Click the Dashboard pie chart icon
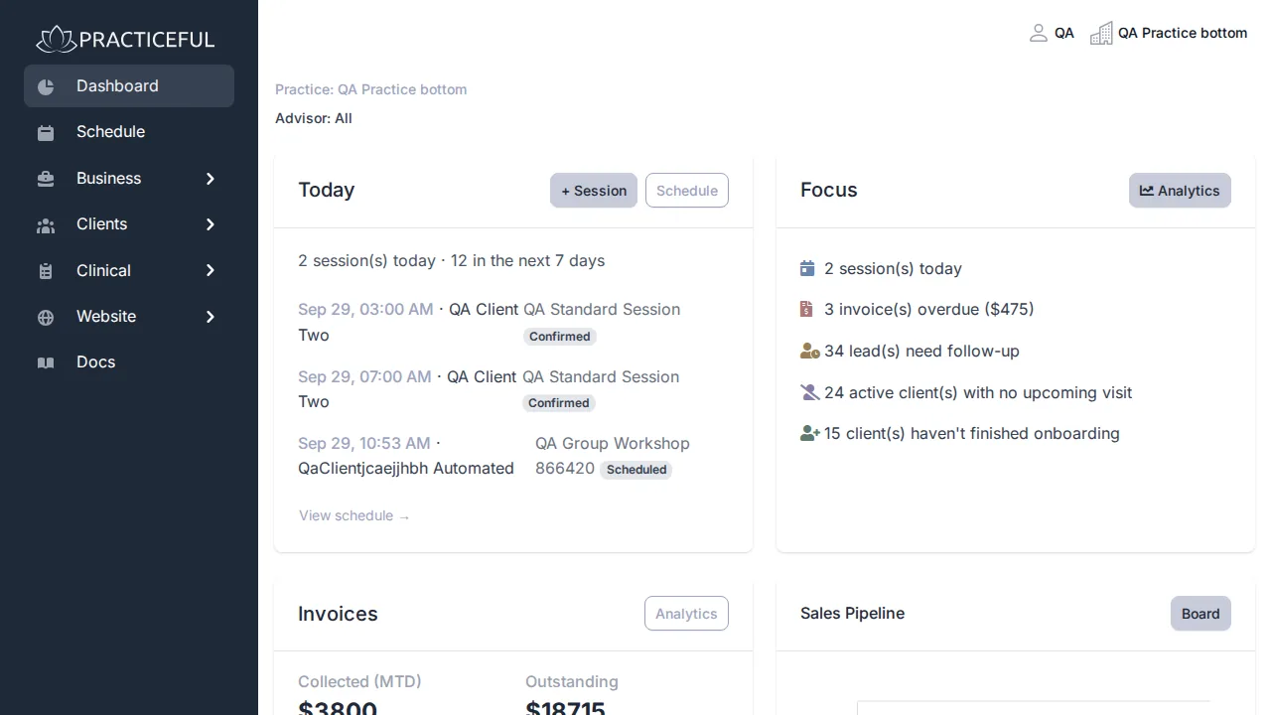The width and height of the screenshot is (1271, 715). click(46, 86)
